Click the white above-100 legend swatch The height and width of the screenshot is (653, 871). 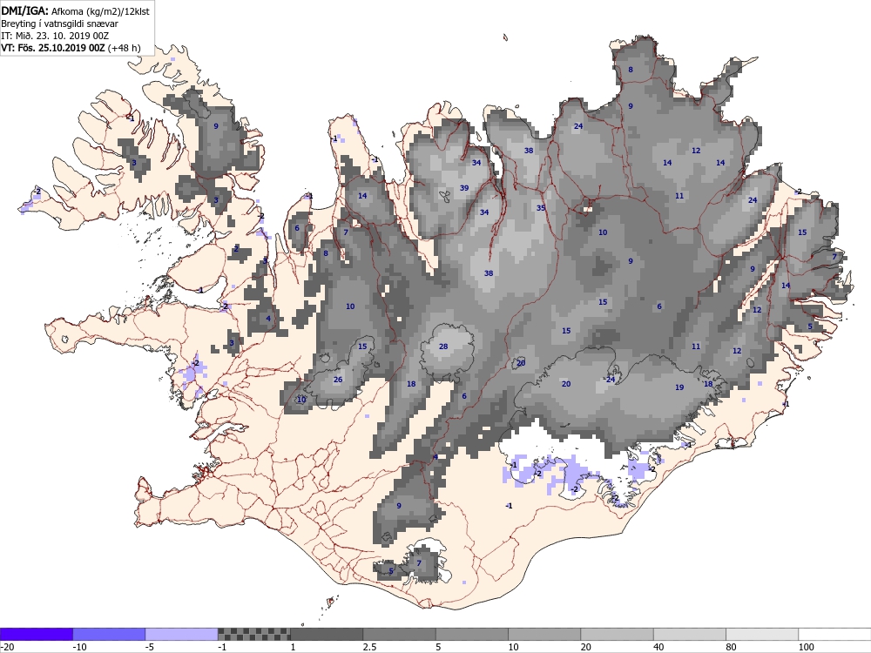pos(835,634)
